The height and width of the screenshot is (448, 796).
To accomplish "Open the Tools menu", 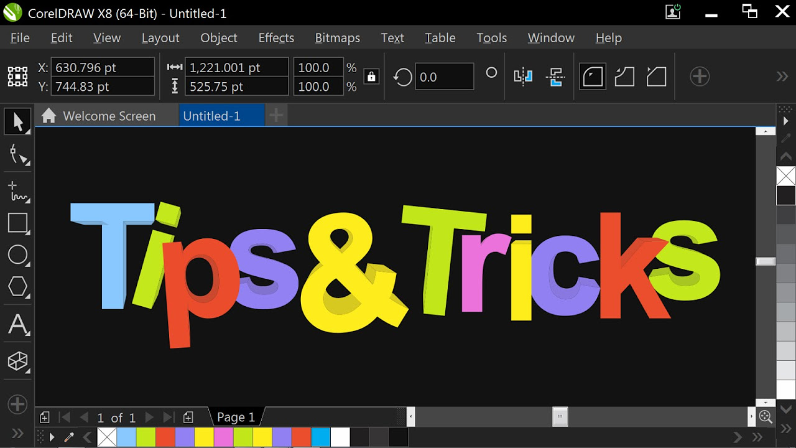I will pos(492,38).
